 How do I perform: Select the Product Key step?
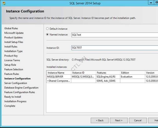11,56
